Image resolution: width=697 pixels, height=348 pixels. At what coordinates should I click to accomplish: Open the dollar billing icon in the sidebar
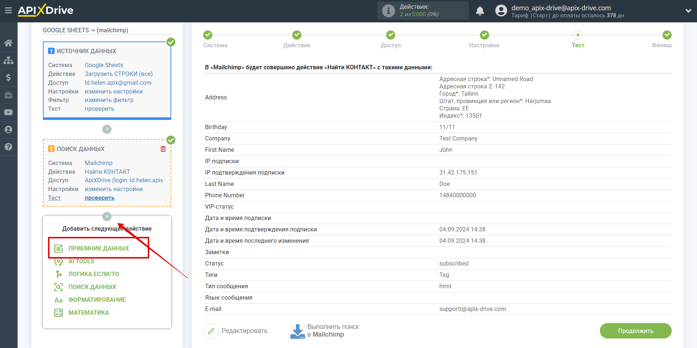coord(8,77)
